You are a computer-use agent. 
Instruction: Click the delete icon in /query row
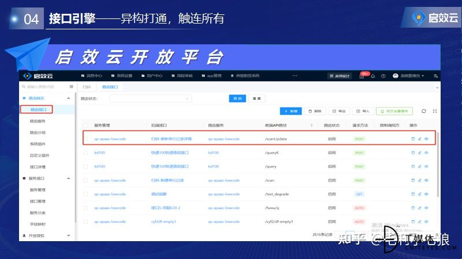point(413,166)
